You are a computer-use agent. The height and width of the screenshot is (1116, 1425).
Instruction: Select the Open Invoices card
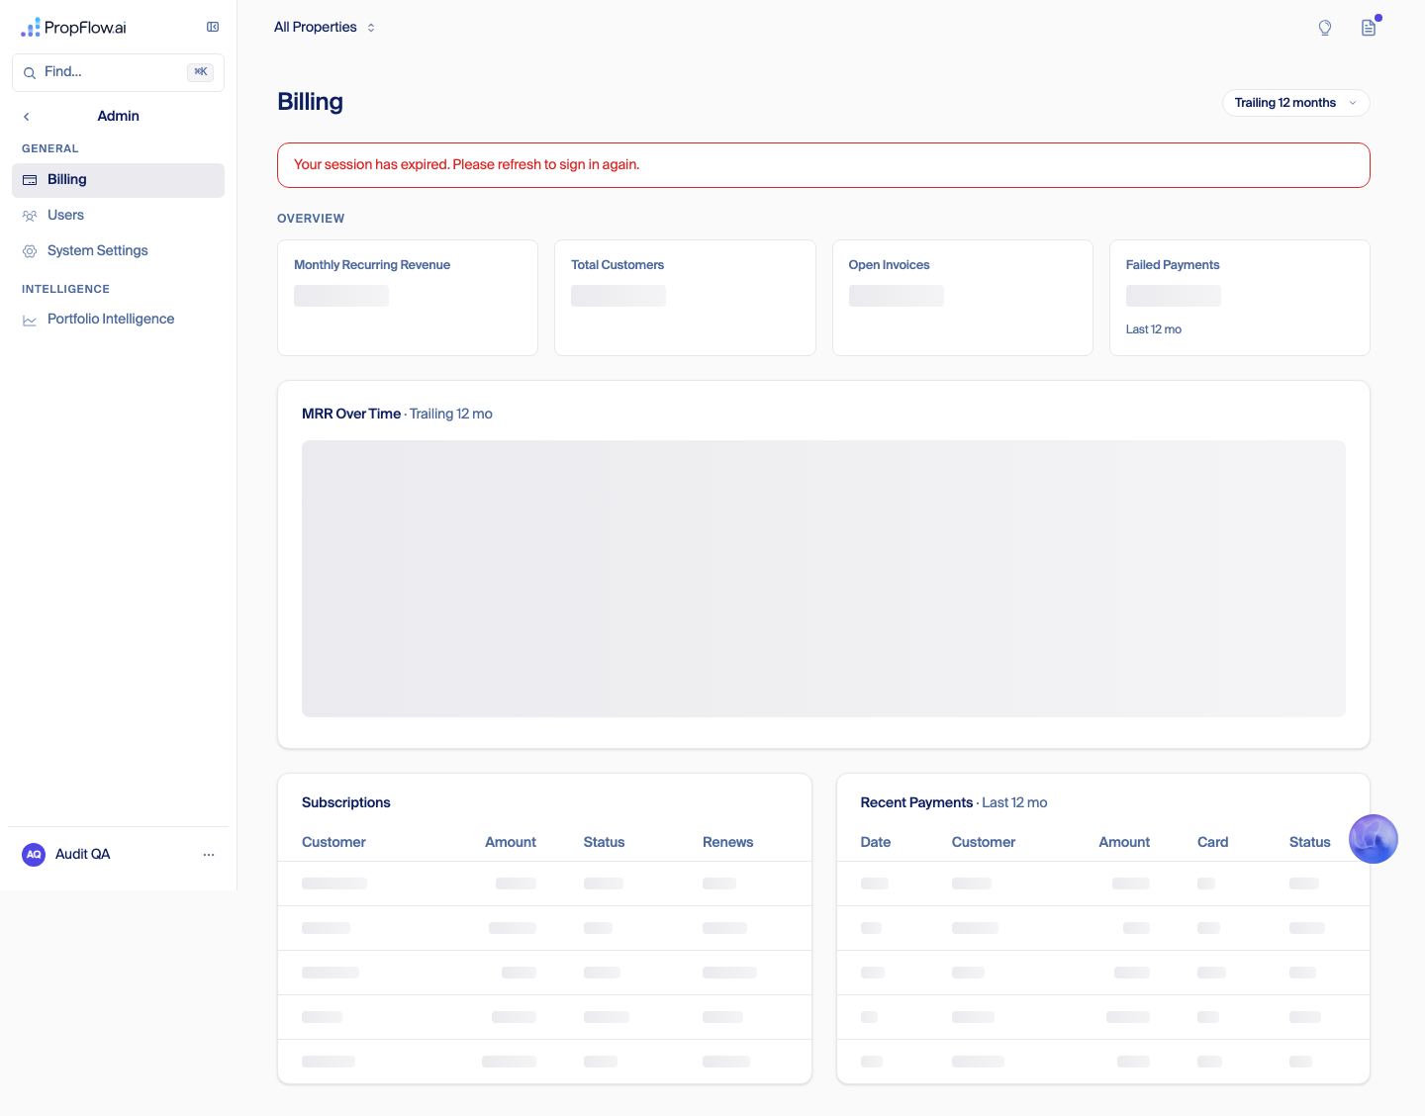[x=963, y=298]
